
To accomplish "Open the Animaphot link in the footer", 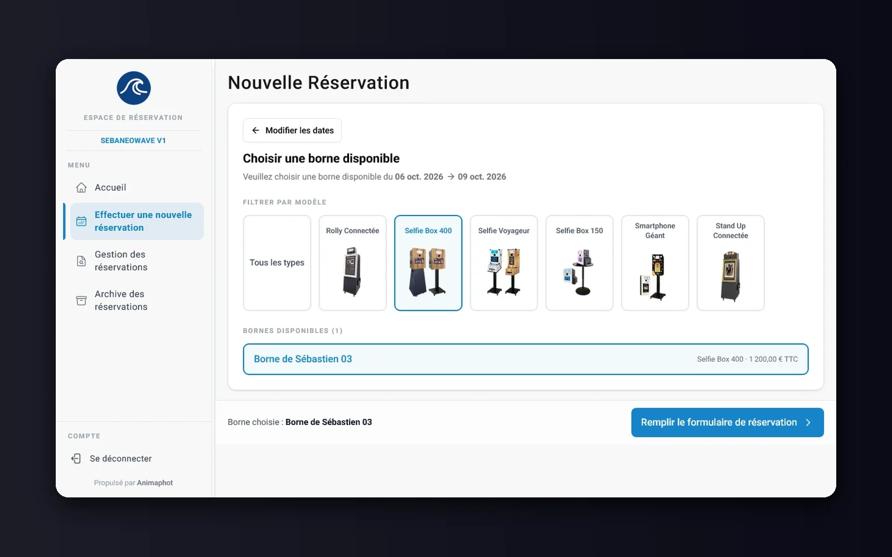I will coord(155,483).
